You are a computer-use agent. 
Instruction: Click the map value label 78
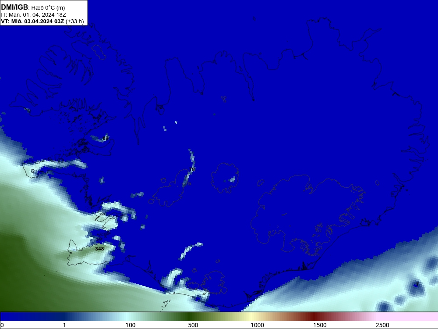point(192,169)
